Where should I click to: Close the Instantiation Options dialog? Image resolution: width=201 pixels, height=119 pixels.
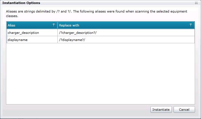tap(196, 3)
